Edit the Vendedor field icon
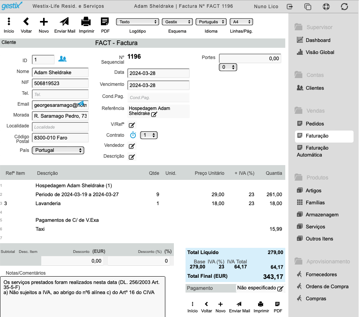 coord(132,146)
